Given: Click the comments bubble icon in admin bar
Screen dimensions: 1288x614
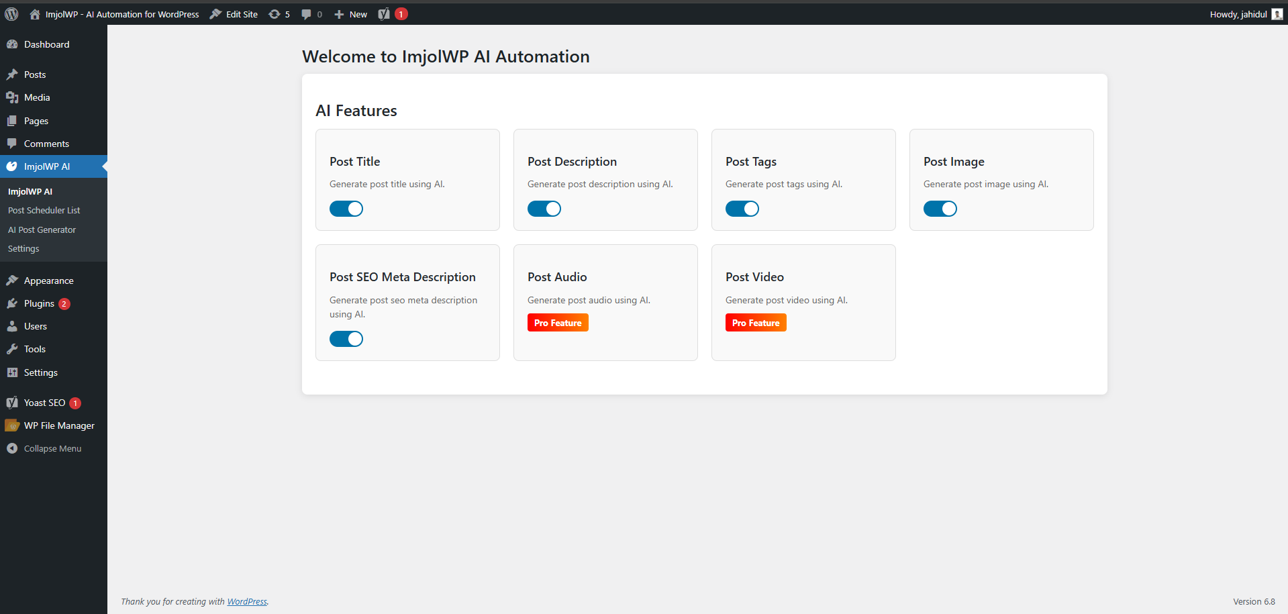Looking at the screenshot, I should [x=306, y=14].
